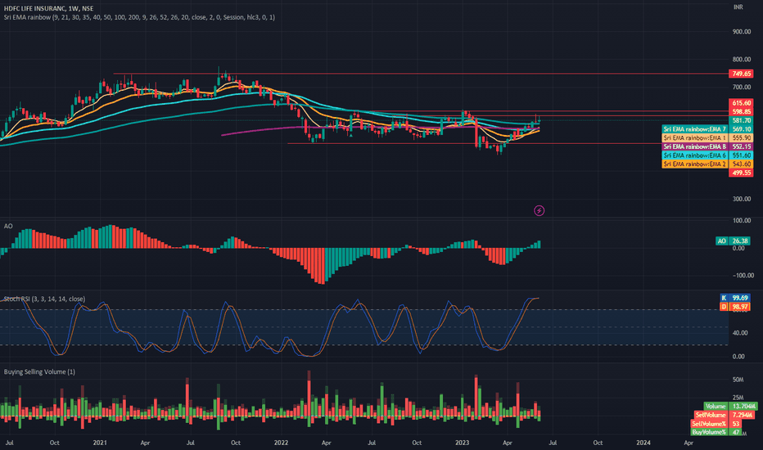Viewport: 763px width, 450px height.
Task: Select the Stoch RSI indicator legend
Action: [44, 299]
